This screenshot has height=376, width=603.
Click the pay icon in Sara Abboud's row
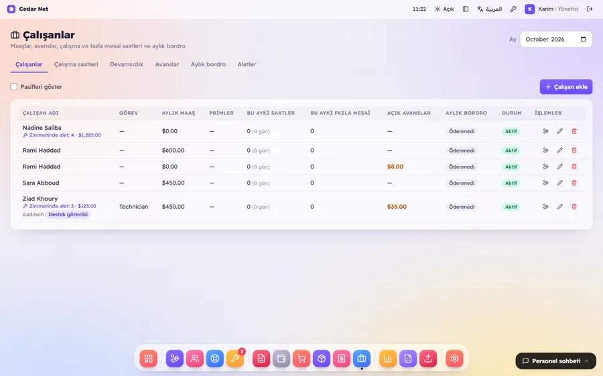pos(545,183)
